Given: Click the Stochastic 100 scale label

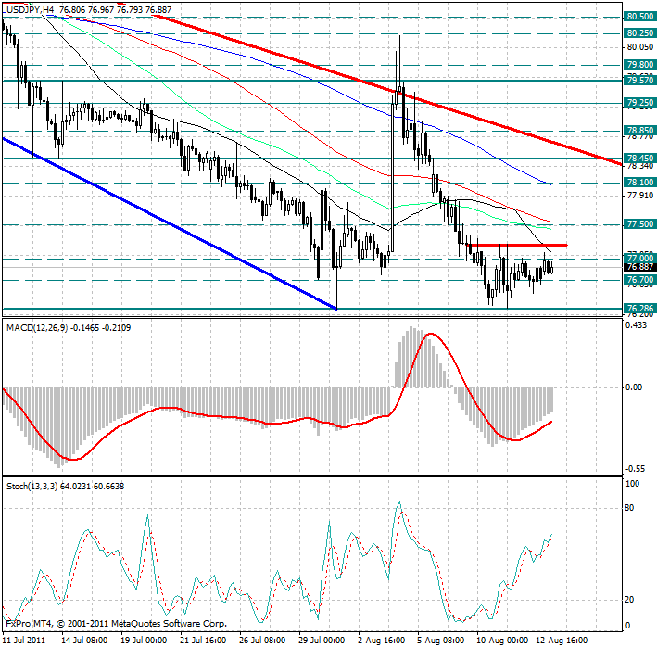Looking at the screenshot, I should pos(632,484).
